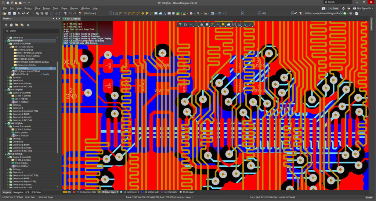Click the selection filter icon in the active bar
Image resolution: width=376 pixels, height=201 pixels.
(180, 25)
